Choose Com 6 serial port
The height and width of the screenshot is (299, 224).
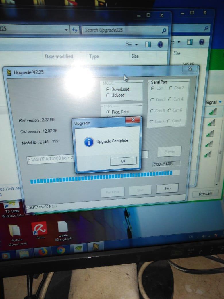tap(169, 110)
